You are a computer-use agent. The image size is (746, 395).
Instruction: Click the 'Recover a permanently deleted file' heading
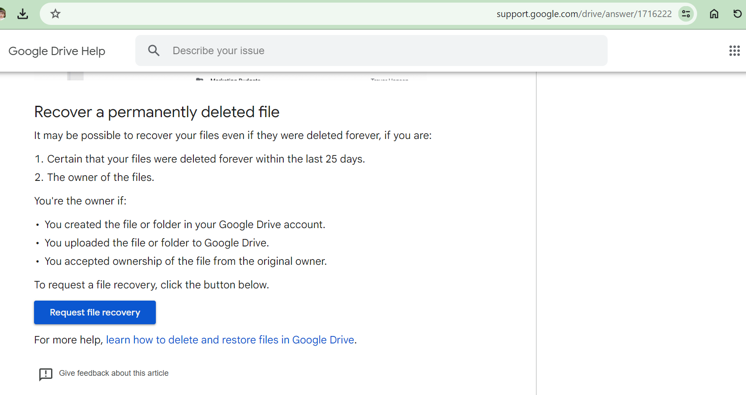(x=157, y=112)
